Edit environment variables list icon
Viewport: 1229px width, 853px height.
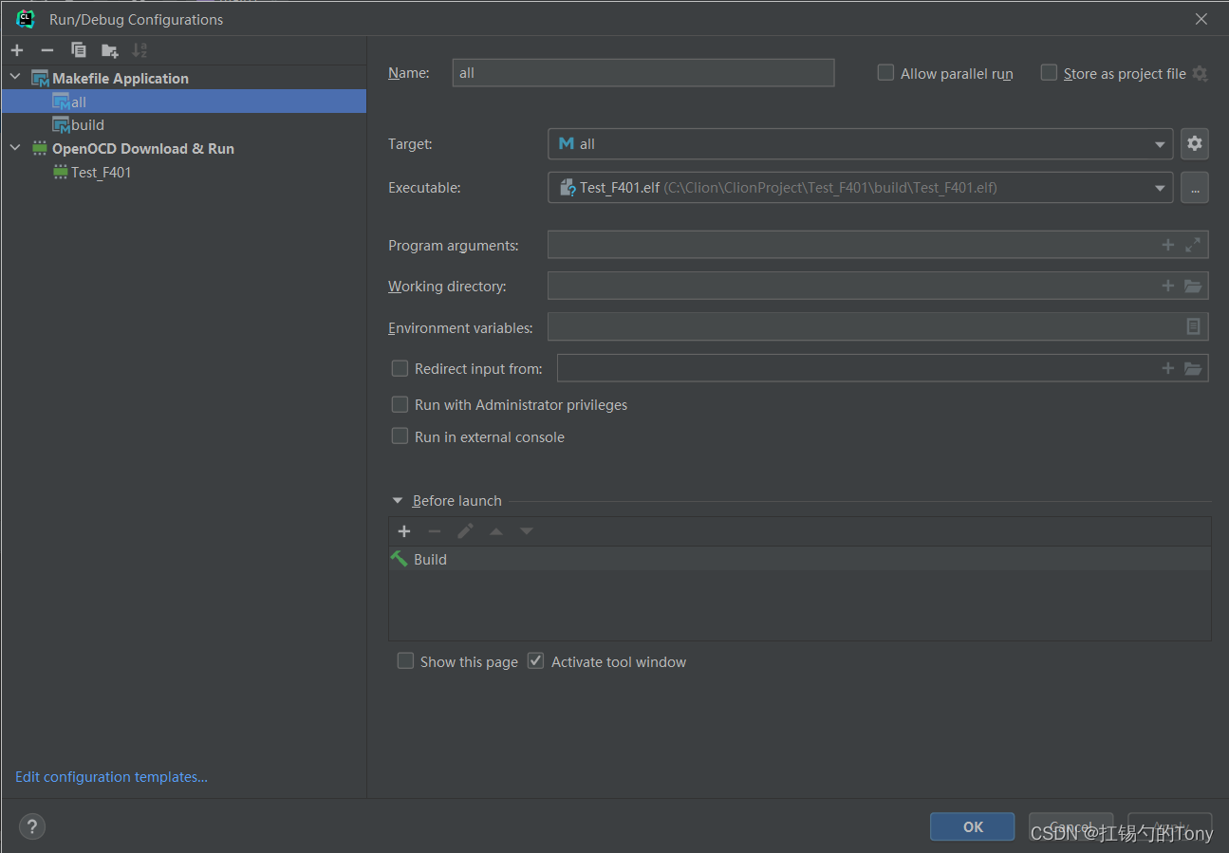coord(1193,326)
